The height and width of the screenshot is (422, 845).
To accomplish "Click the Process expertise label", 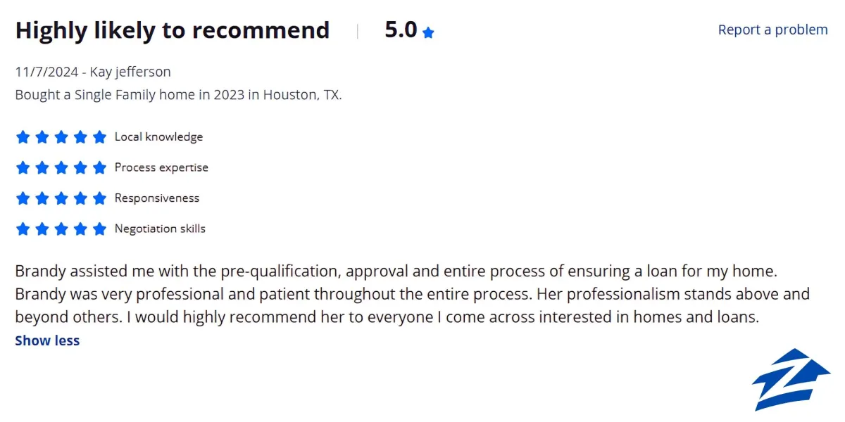I will [161, 167].
